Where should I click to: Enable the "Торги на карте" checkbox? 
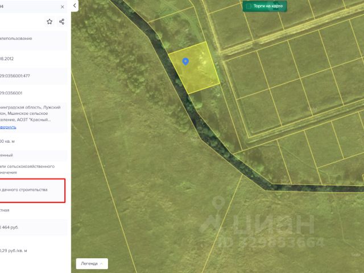click(x=249, y=6)
